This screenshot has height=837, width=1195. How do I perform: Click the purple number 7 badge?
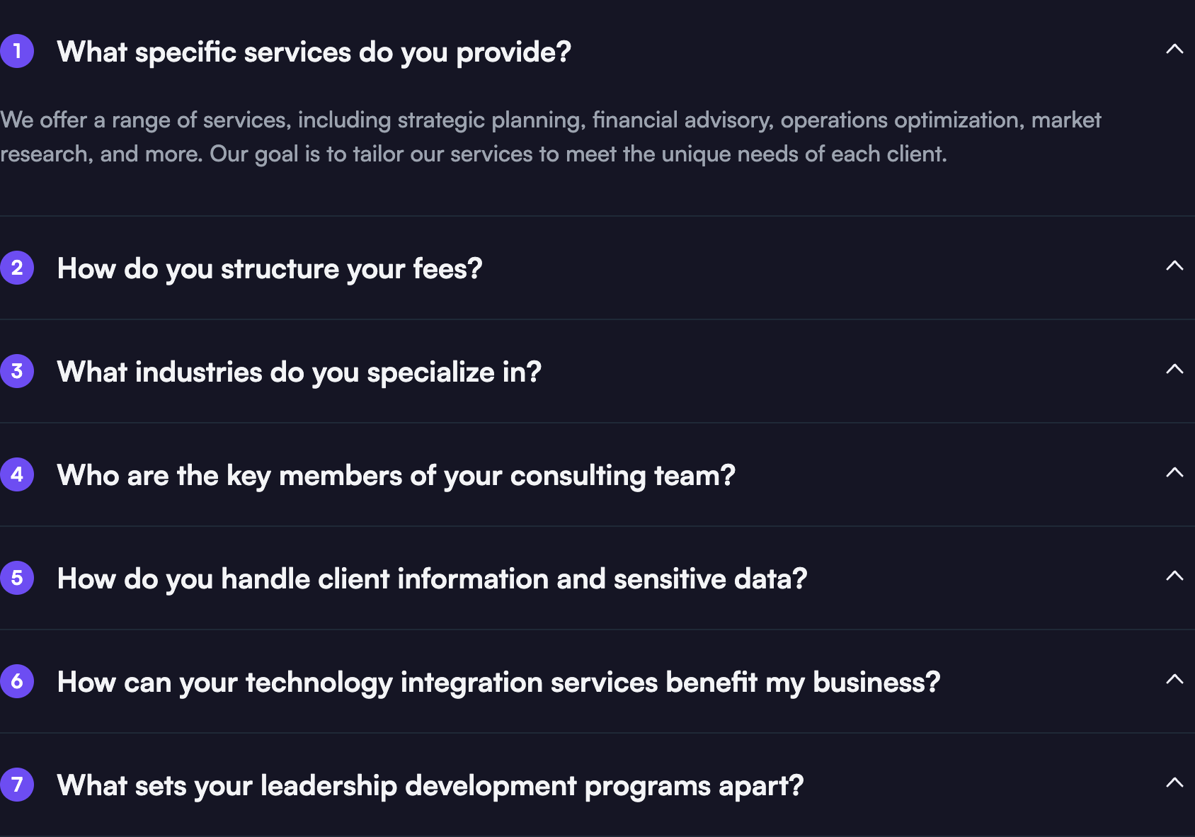click(x=17, y=785)
